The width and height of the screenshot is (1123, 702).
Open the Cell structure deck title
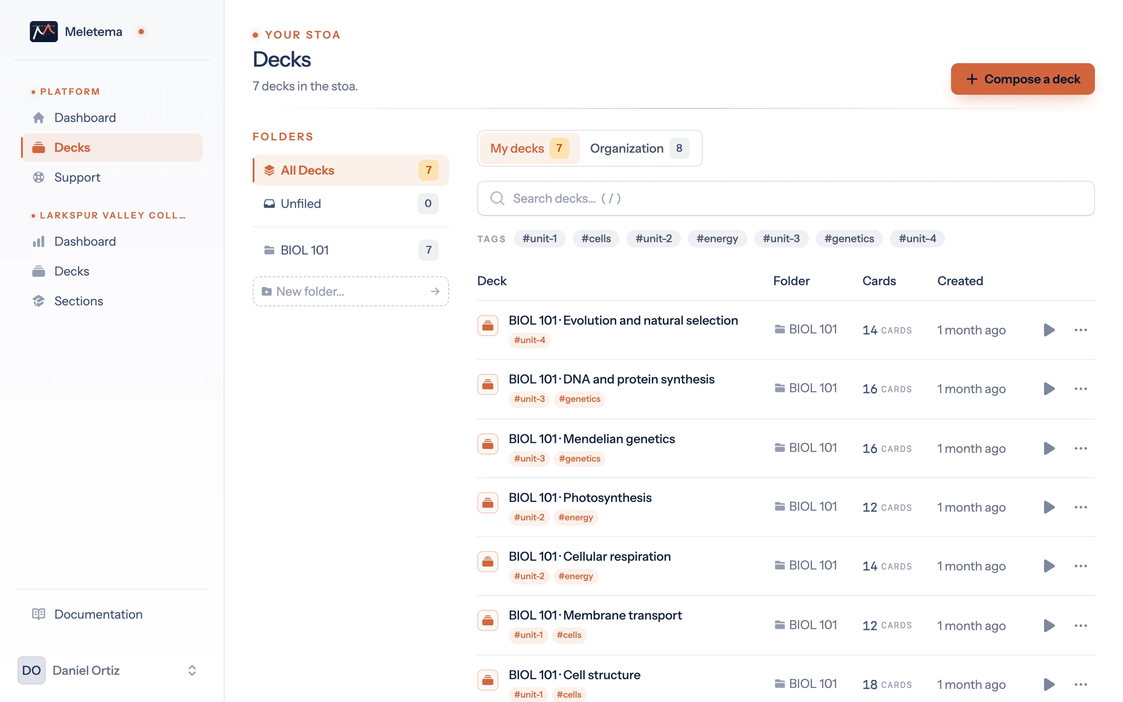[575, 675]
